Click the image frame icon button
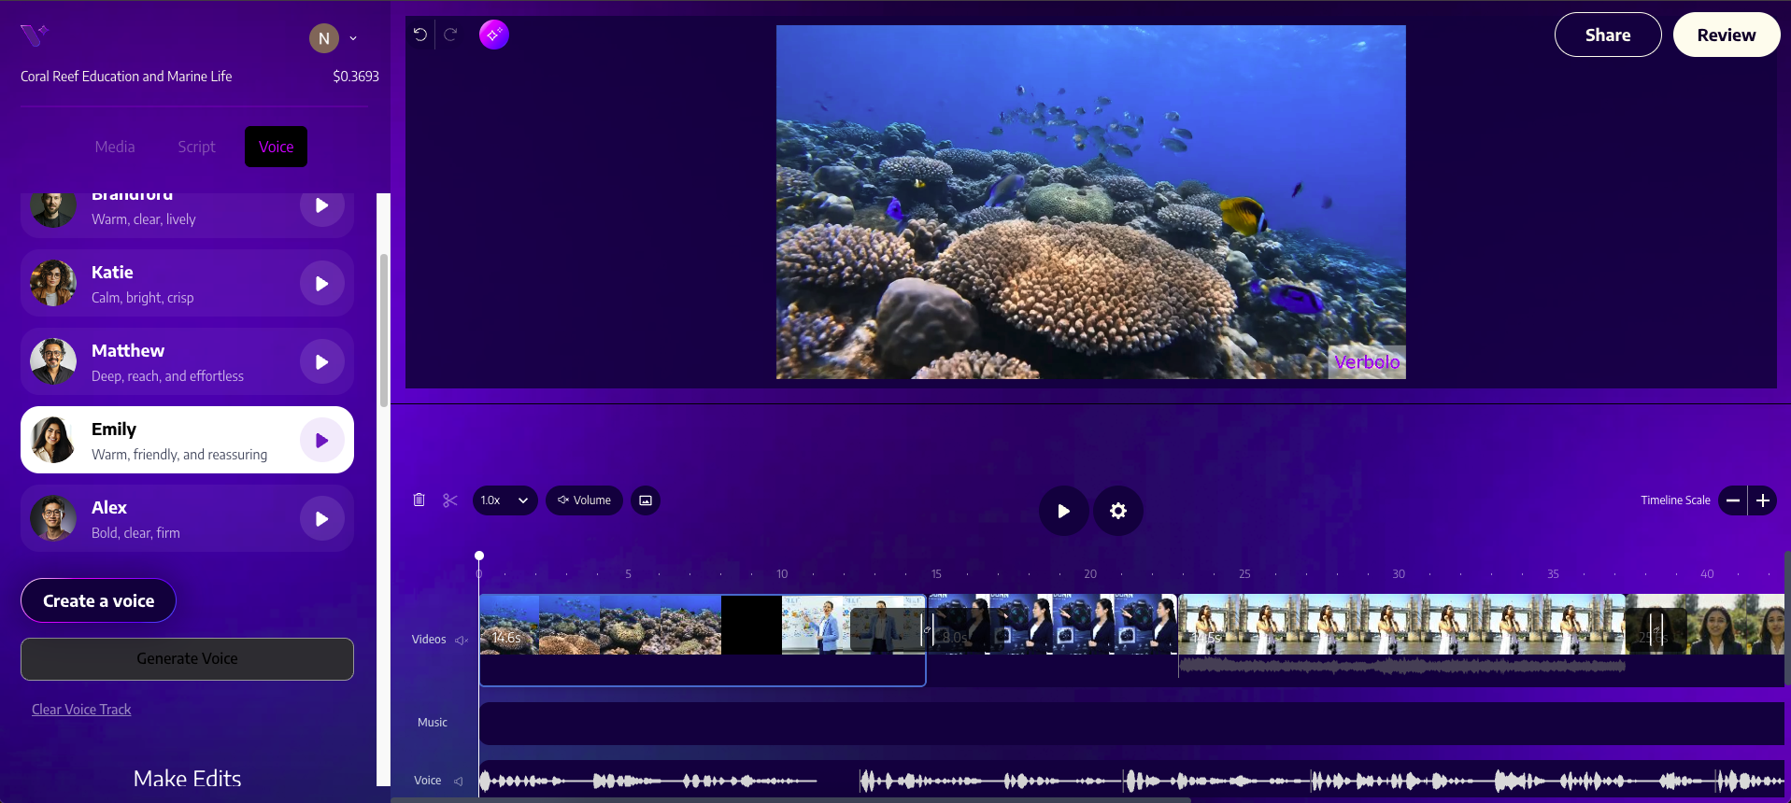The height and width of the screenshot is (803, 1791). [646, 500]
